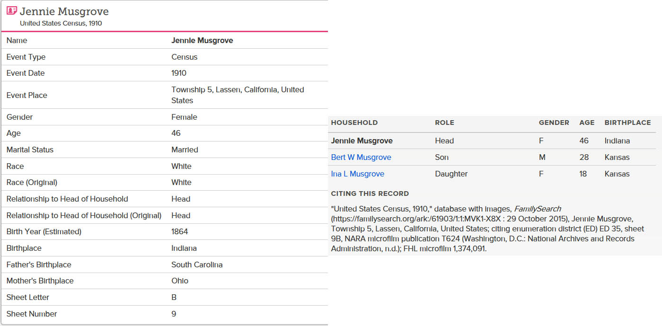Image resolution: width=662 pixels, height=326 pixels.
Task: Select 'United States Census, 1910' subtitle
Action: [x=61, y=23]
